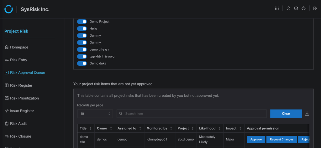Sort by Impact column arrows
Viewport: 321px width, 148px height.
pyautogui.click(x=240, y=128)
